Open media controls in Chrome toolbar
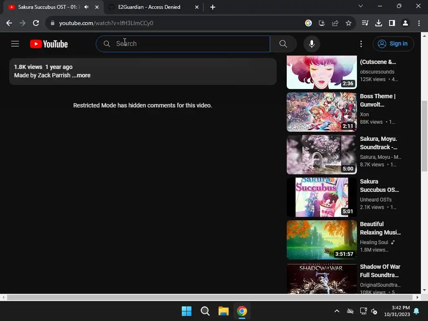This screenshot has height=321, width=428. (365, 23)
